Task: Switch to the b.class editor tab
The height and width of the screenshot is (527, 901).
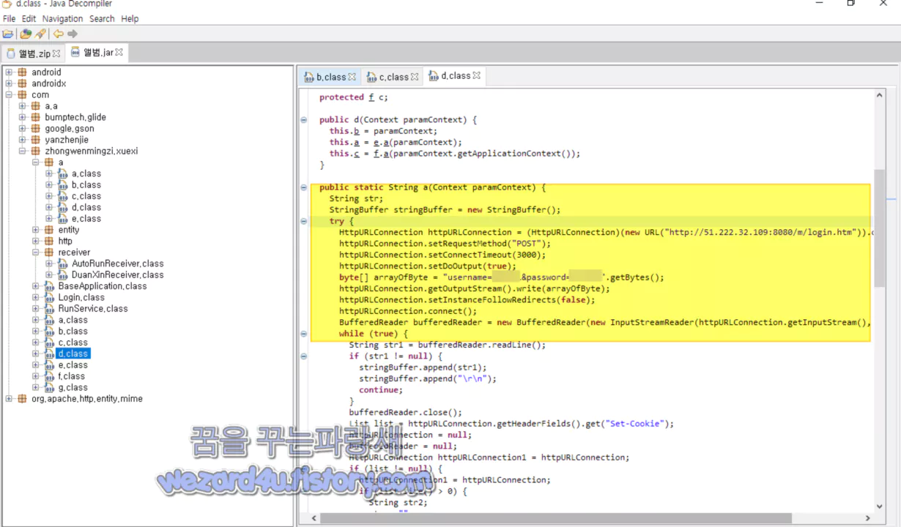Action: 329,77
